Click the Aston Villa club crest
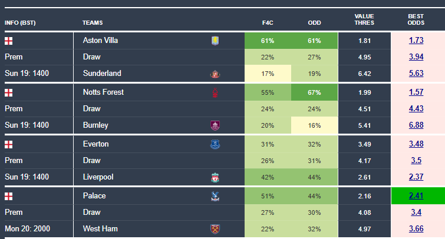Image resolution: width=445 pixels, height=239 pixels. coord(215,41)
